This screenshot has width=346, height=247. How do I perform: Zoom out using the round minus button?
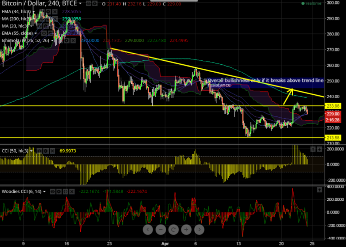161,230
